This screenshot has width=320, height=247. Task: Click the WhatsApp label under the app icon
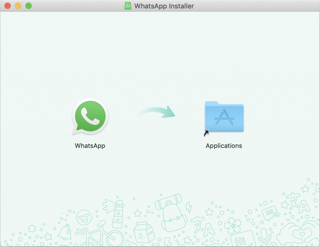pyautogui.click(x=90, y=146)
